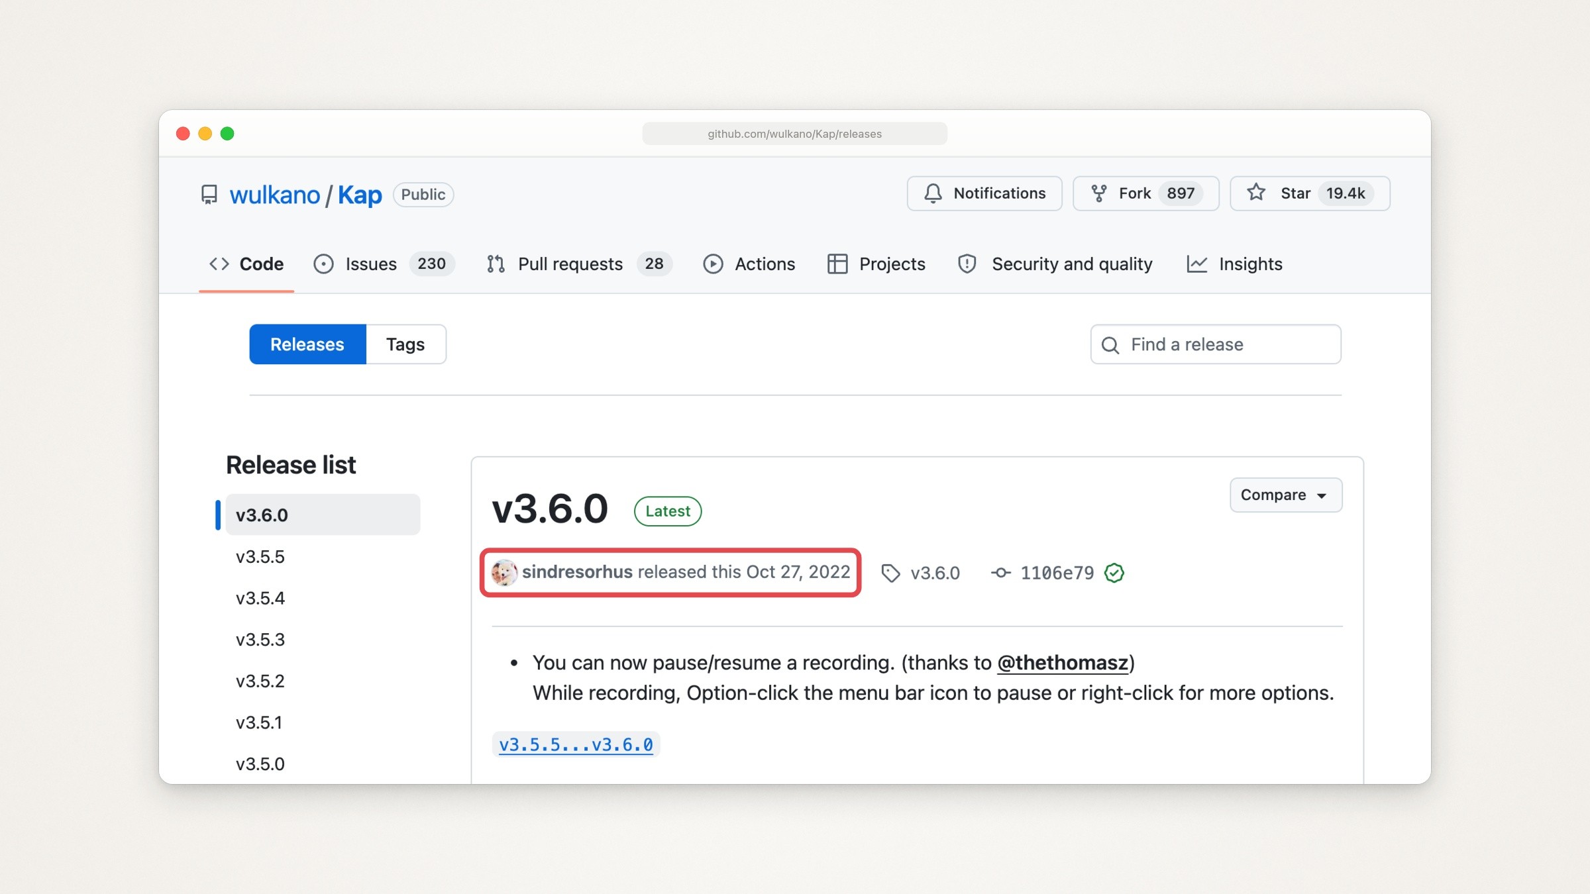Select v3.5.1 in the Release list
Screen dimensions: 1590x894
coord(259,723)
